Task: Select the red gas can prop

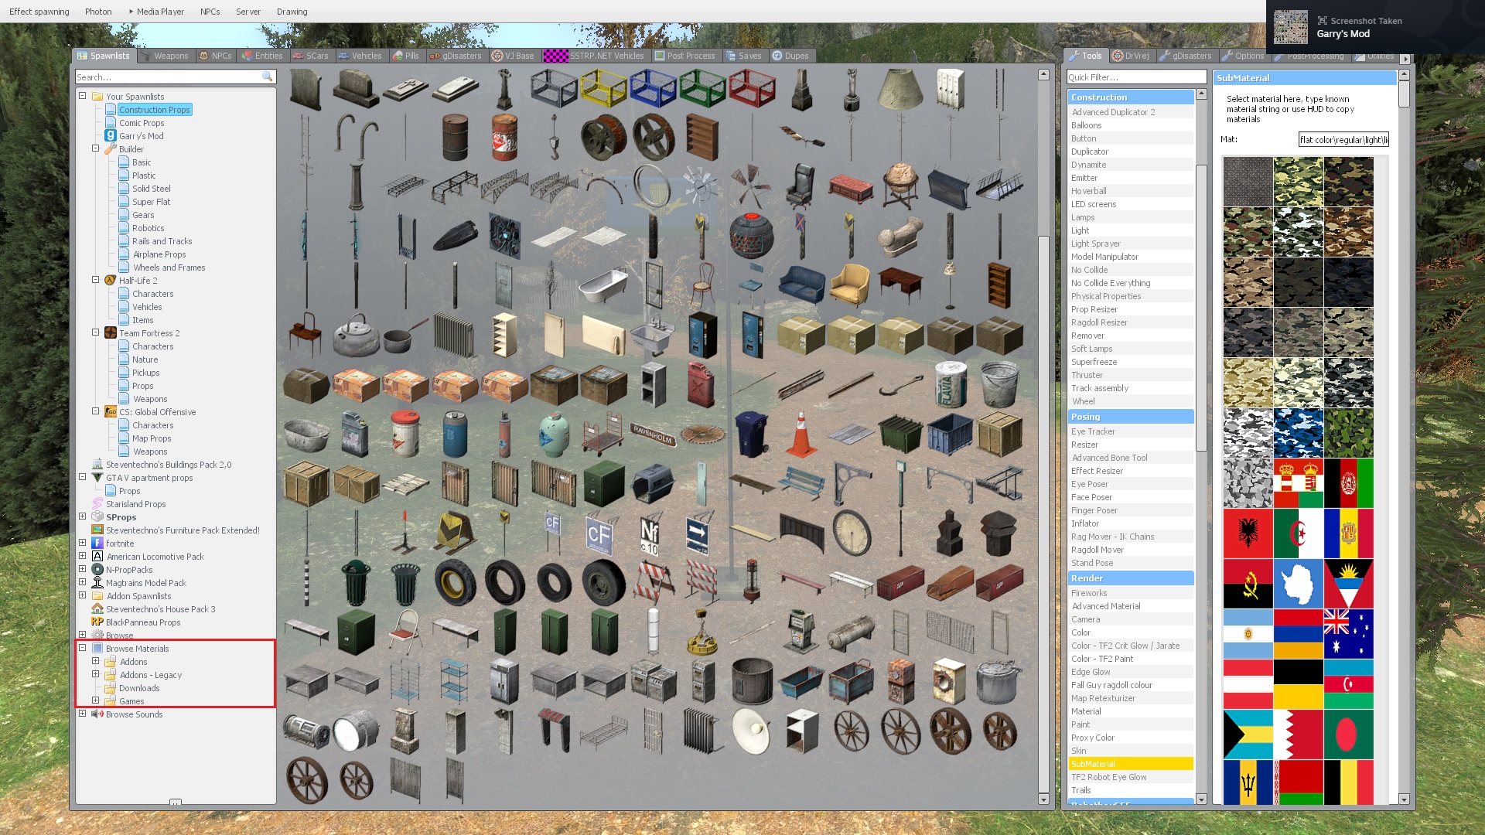Action: [702, 383]
